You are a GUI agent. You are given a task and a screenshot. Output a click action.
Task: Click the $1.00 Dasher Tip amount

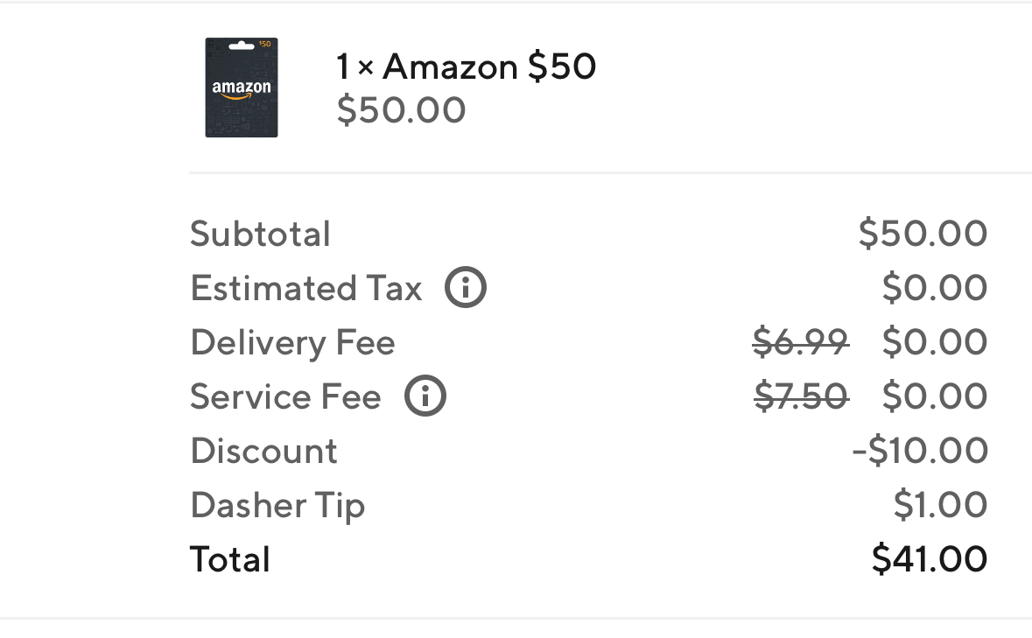coord(940,504)
